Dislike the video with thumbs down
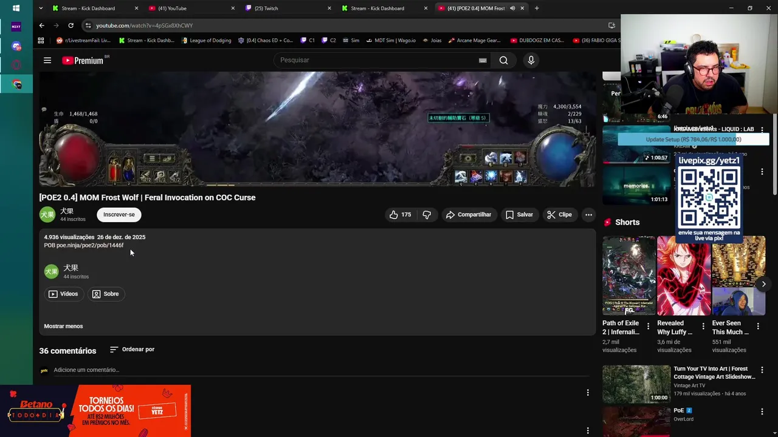Viewport: 778px width, 437px height. point(427,214)
